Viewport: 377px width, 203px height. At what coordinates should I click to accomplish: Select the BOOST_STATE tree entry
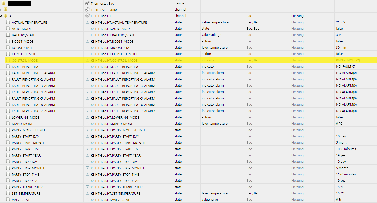(22, 48)
